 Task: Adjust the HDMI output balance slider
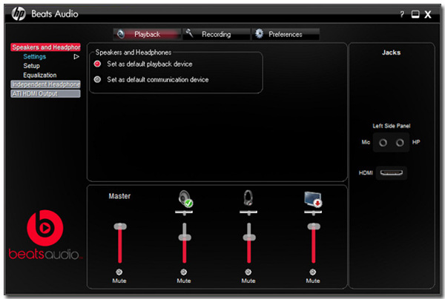tap(313, 212)
